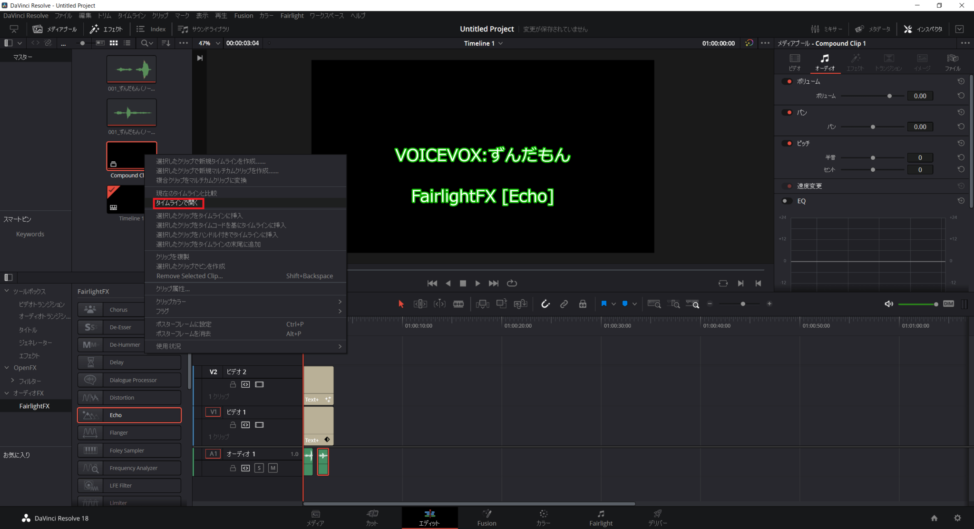Click Remove Selected Clip in the context menu
Viewport: 974px width, 529px height.
pyautogui.click(x=189, y=276)
